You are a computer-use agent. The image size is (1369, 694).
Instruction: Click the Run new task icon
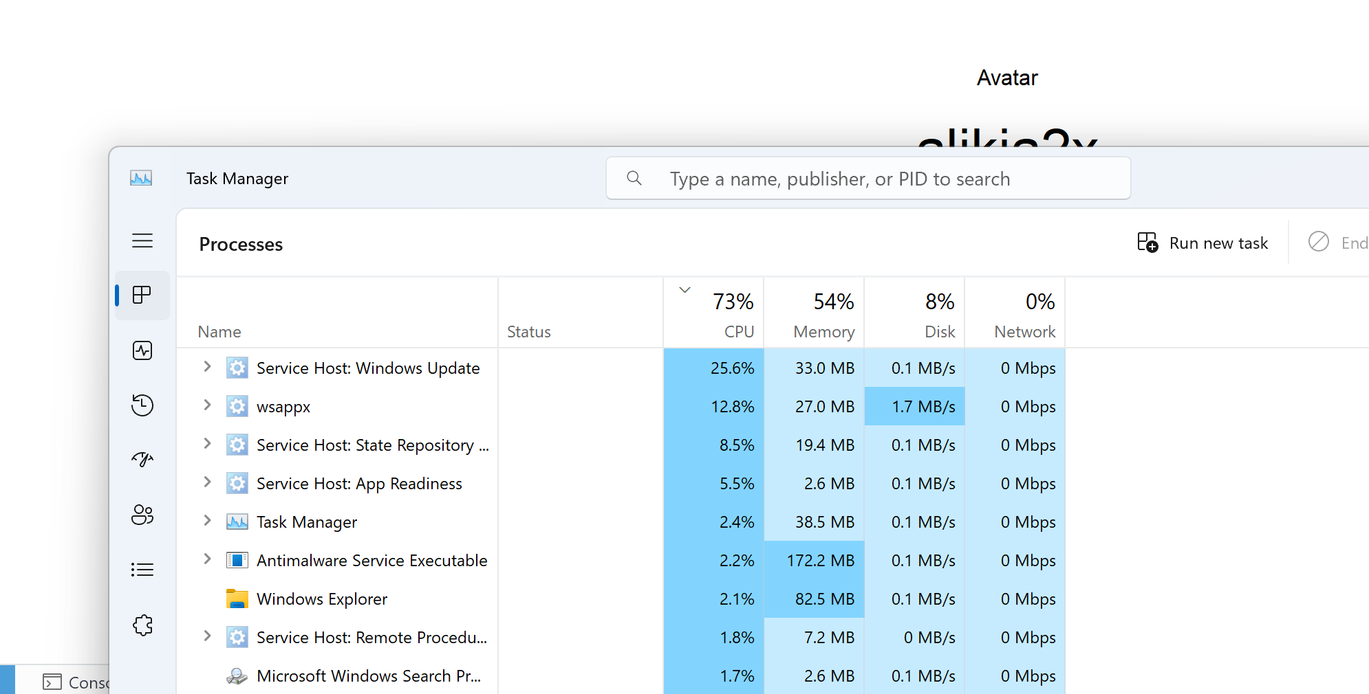1146,243
